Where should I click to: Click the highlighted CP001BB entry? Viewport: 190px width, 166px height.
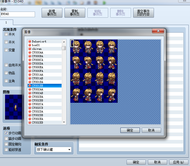[44, 86]
